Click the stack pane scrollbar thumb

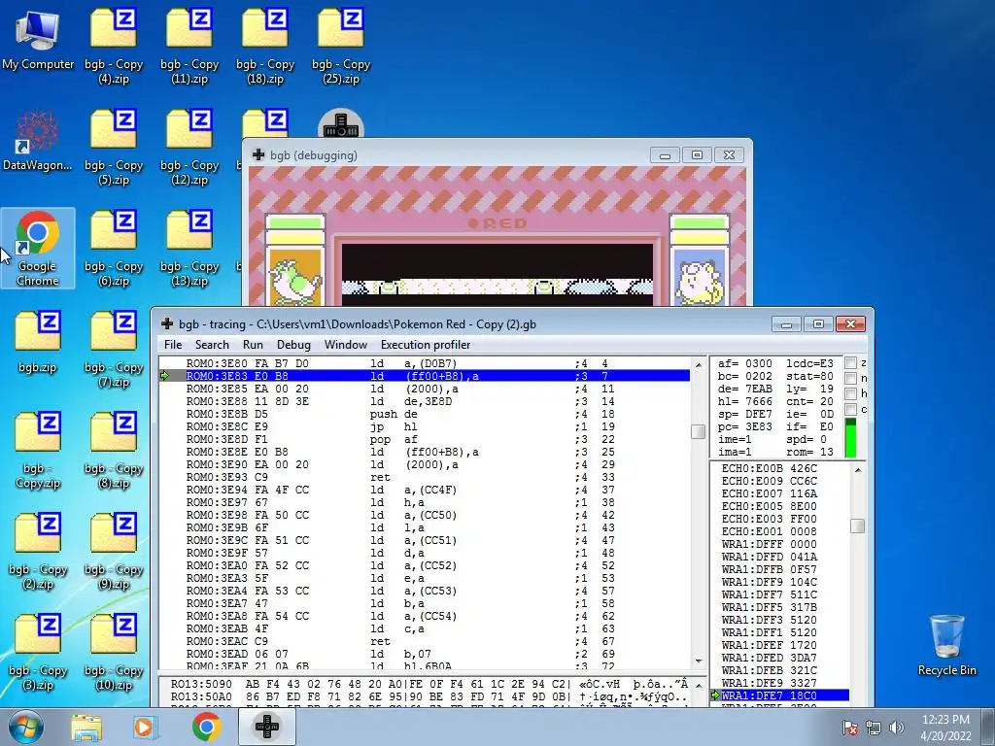pyautogui.click(x=857, y=526)
